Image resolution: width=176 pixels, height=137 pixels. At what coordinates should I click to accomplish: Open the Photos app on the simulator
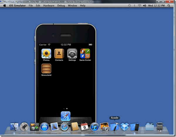point(46,54)
